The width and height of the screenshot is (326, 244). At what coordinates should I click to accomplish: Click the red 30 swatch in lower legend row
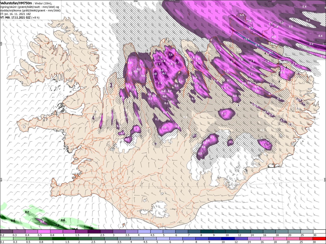coord(319,238)
